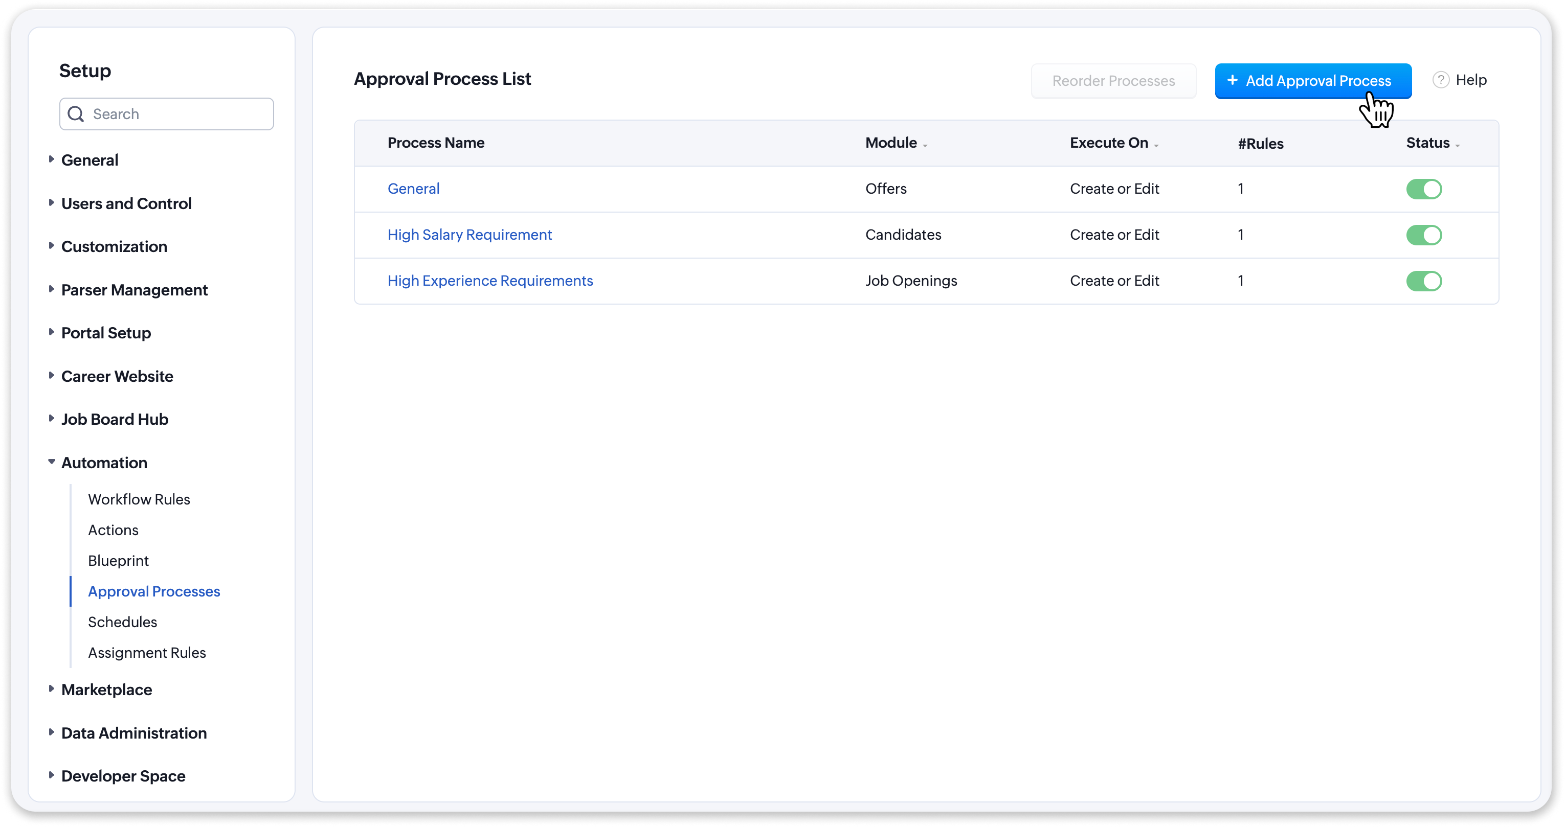Viewport: 1565px width, 827px height.
Task: Expand the Marketplace triangle
Action: coord(52,688)
